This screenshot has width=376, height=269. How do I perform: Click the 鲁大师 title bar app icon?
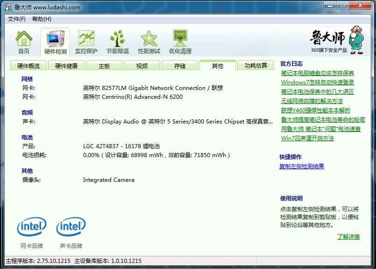point(8,7)
